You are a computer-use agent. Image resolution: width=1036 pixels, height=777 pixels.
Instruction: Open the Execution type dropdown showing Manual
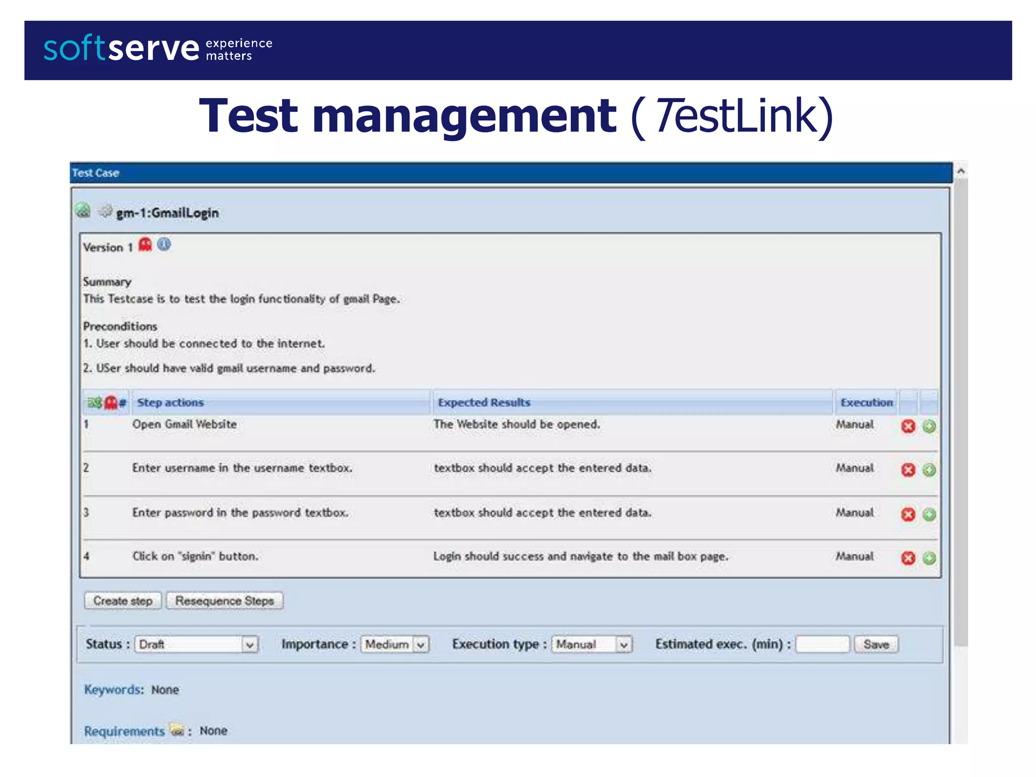tap(592, 644)
